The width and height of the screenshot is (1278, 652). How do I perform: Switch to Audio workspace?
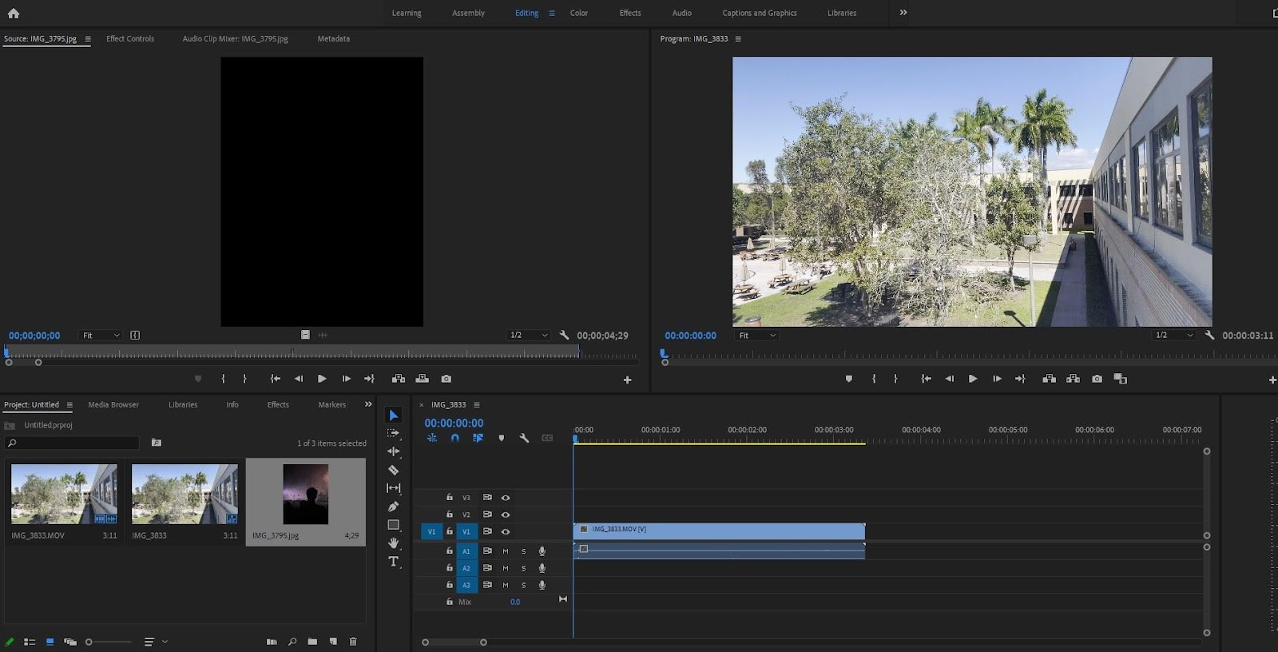tap(681, 13)
